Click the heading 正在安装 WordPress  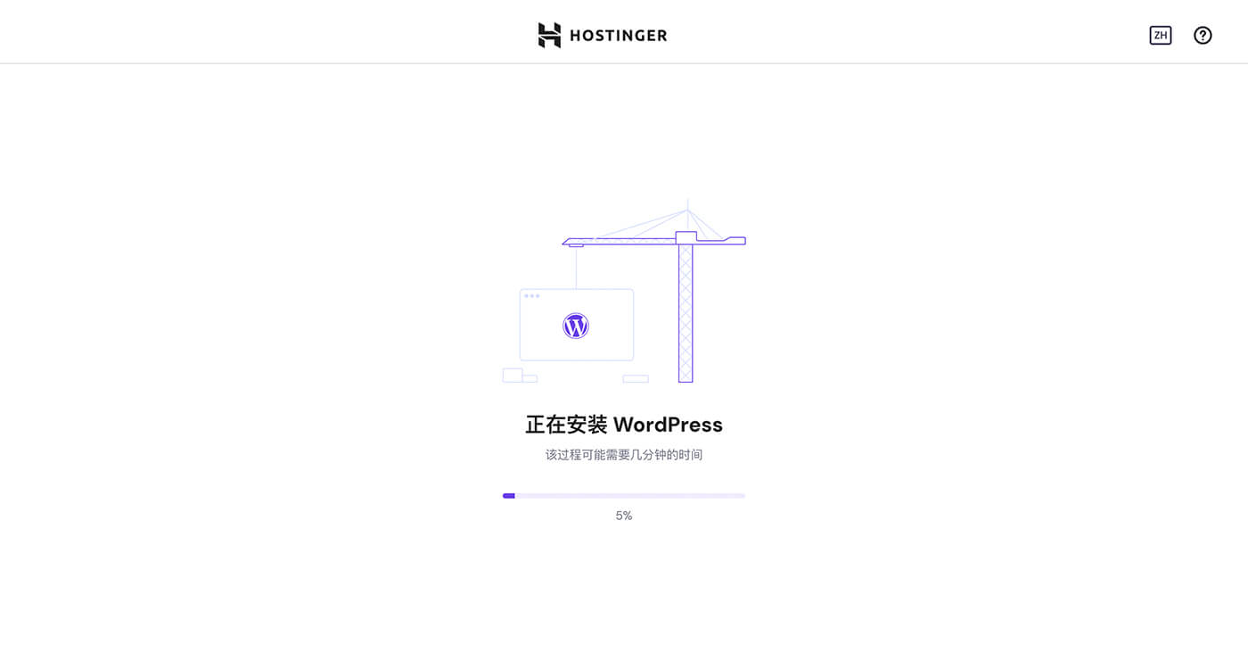[624, 425]
